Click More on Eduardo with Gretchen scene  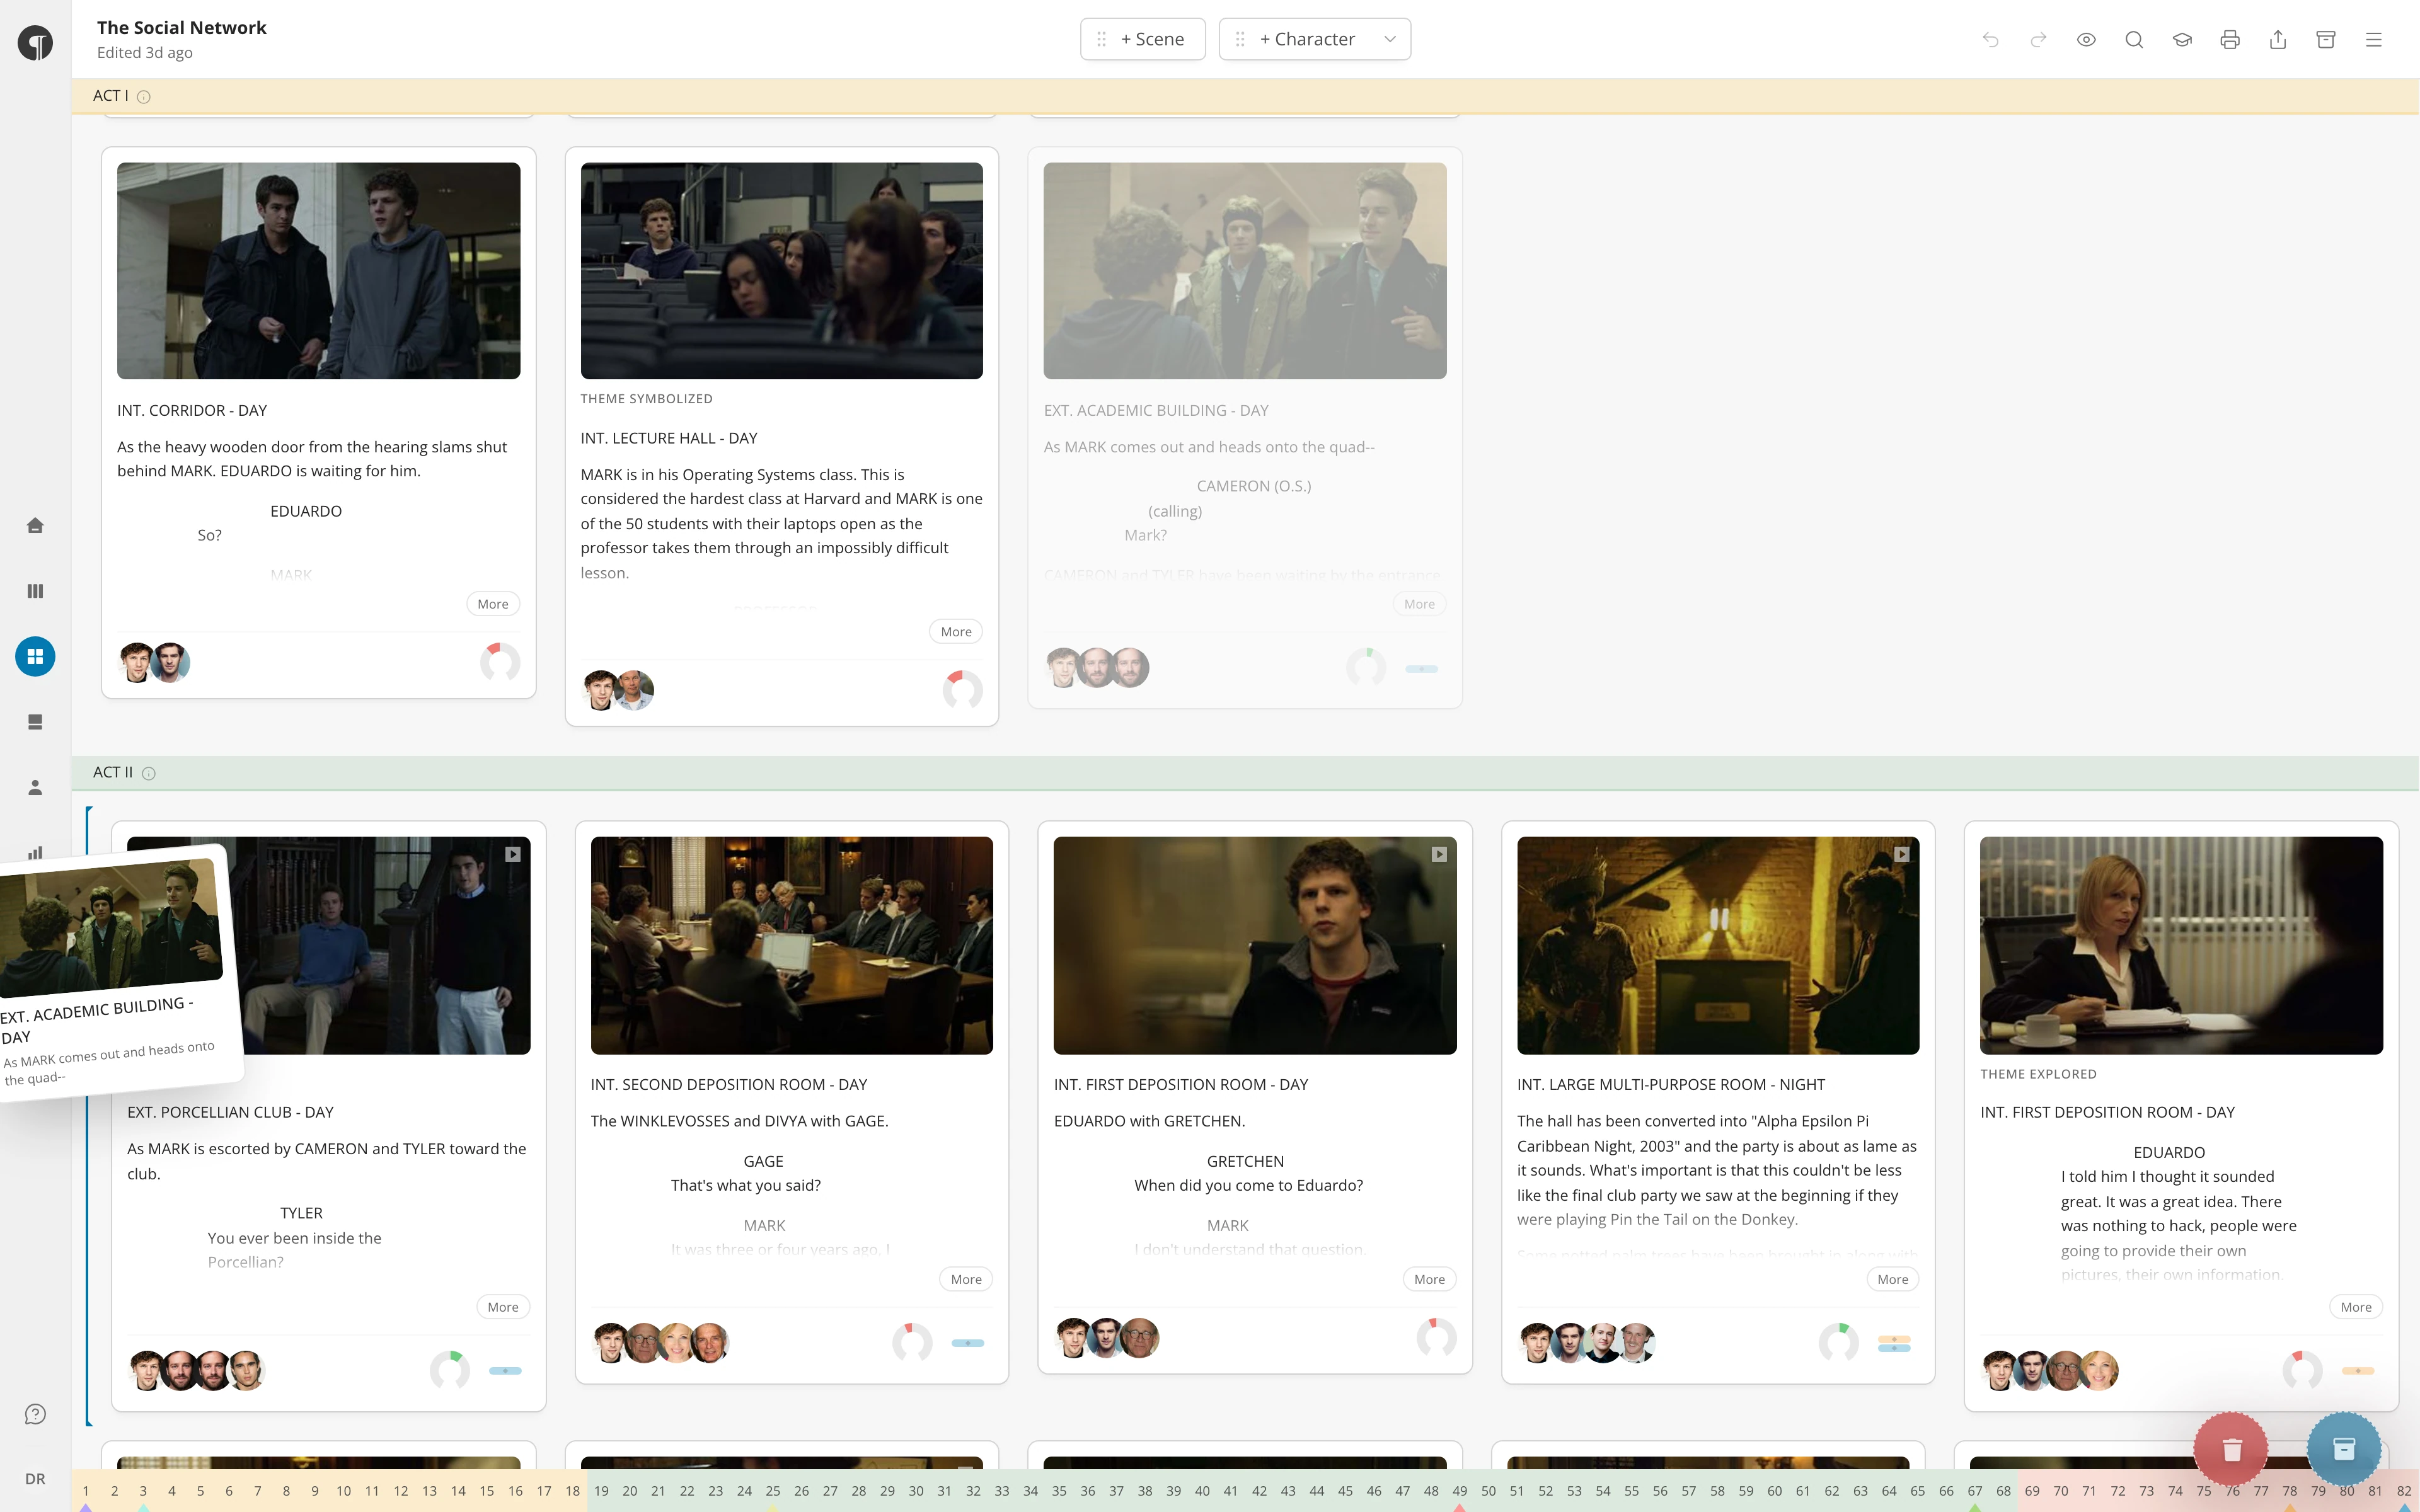click(1429, 1279)
